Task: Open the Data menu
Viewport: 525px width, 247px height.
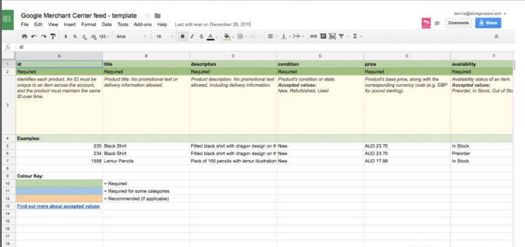Action: (x=107, y=24)
